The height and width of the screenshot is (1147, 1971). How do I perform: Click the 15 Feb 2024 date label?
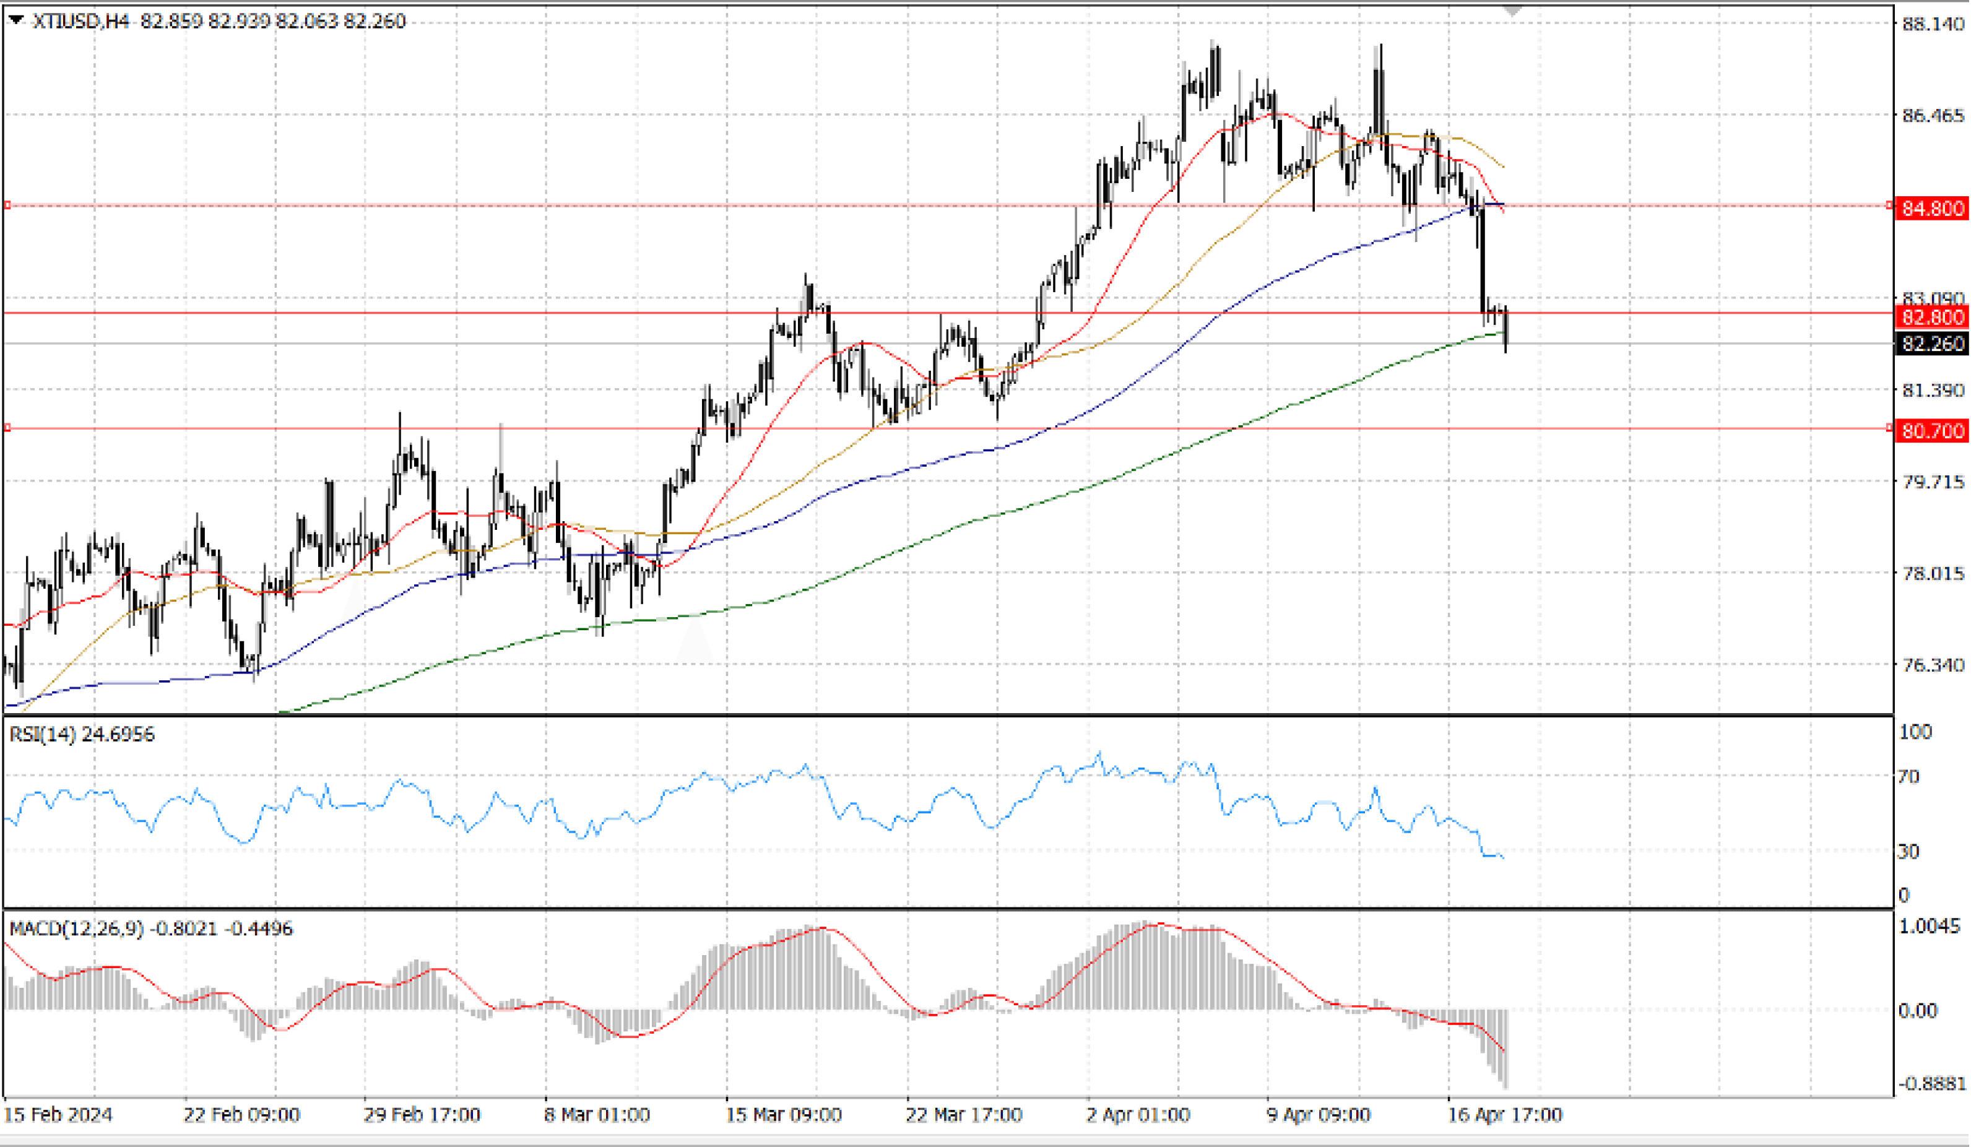click(59, 1115)
